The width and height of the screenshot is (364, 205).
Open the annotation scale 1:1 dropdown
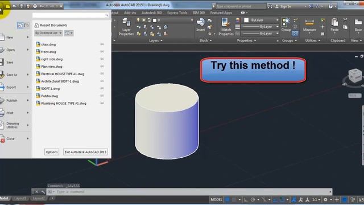pos(316,199)
